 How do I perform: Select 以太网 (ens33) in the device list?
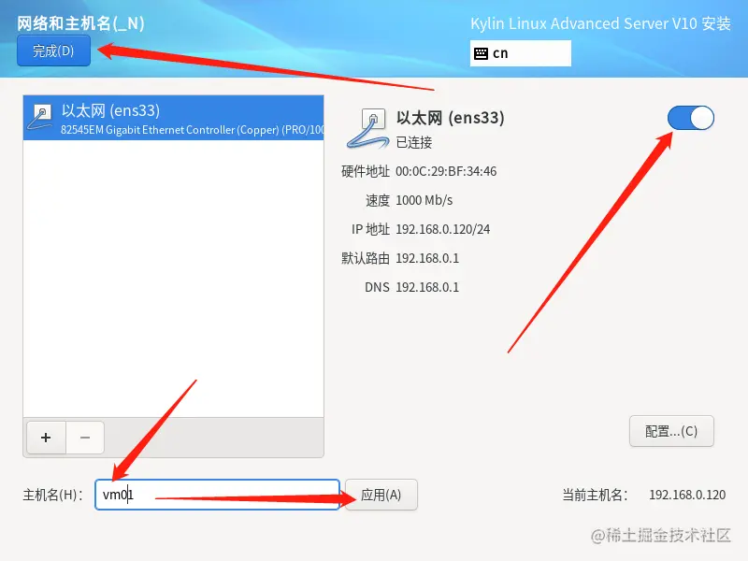point(174,118)
